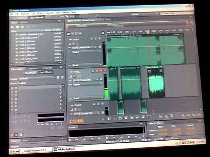
Task: Click Move Playhead to Next button
Action: 143,117
